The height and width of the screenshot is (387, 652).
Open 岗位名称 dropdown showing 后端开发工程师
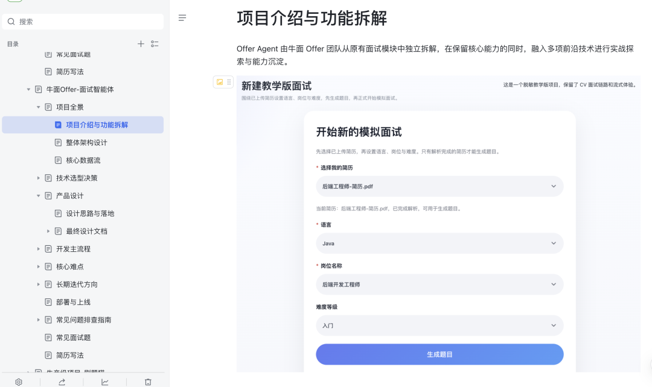point(439,285)
